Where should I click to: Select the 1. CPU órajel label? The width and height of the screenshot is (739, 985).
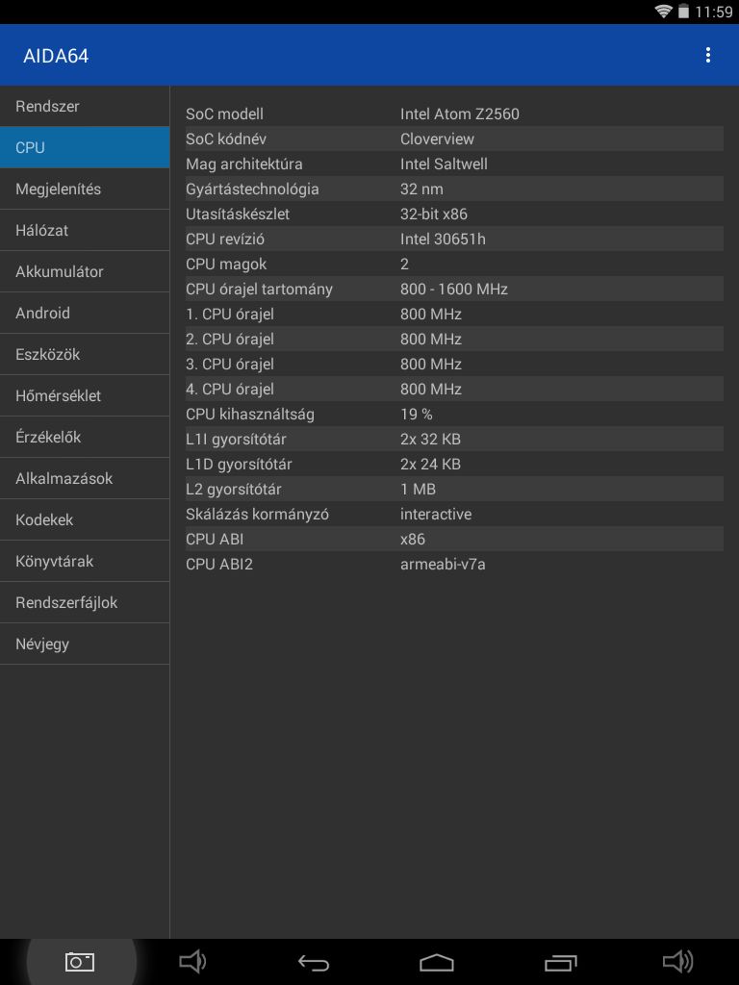[x=229, y=315]
